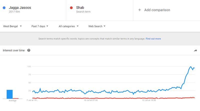The image size is (200, 111).
Task: Click the 7 Jul axis label
Action: (x=32, y=100)
